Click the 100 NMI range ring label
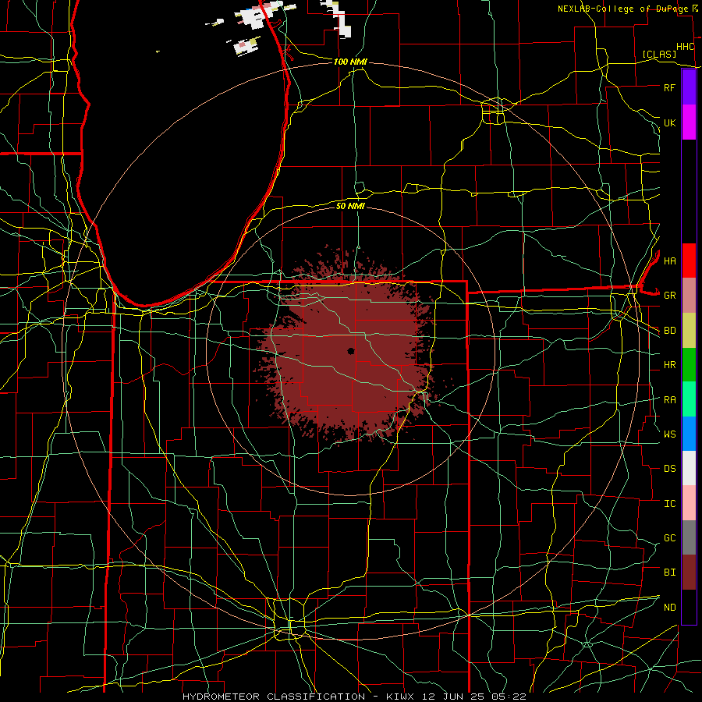Screen dimensions: 702x702 pos(350,62)
